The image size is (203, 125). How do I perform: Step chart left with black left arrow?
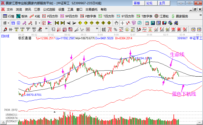69,23
